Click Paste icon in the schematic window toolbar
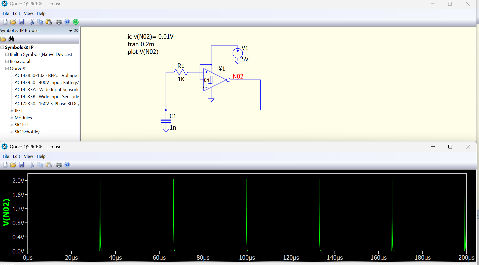This screenshot has width=479, height=265. click(x=49, y=22)
